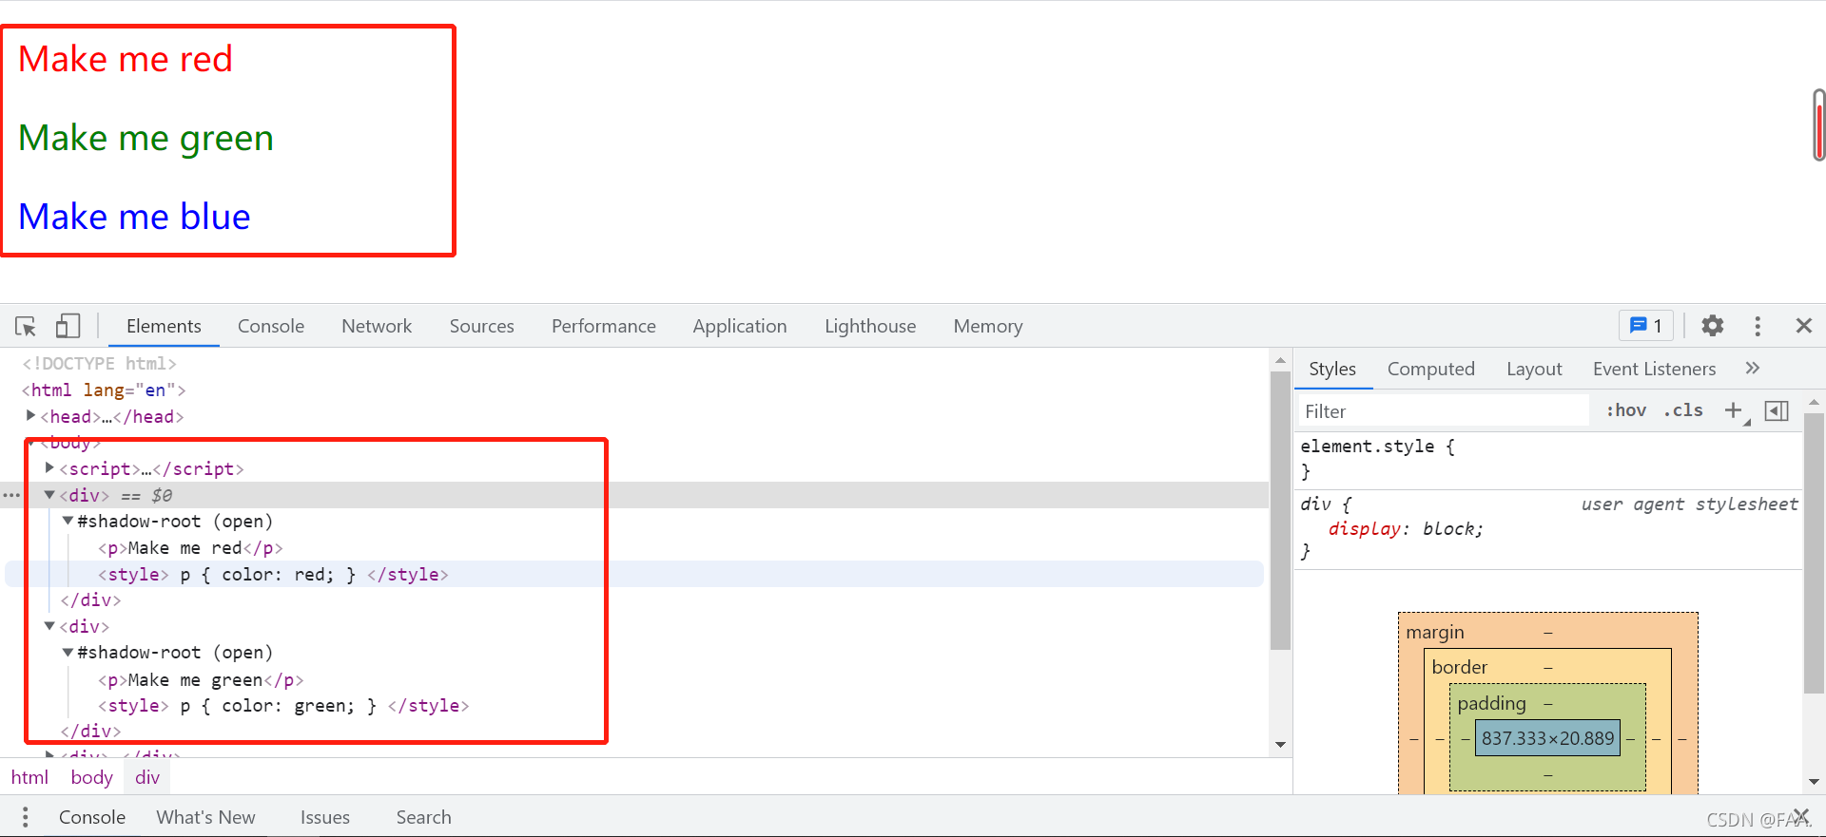
Task: Open the DevTools three-dot customize menu
Action: tap(1758, 326)
